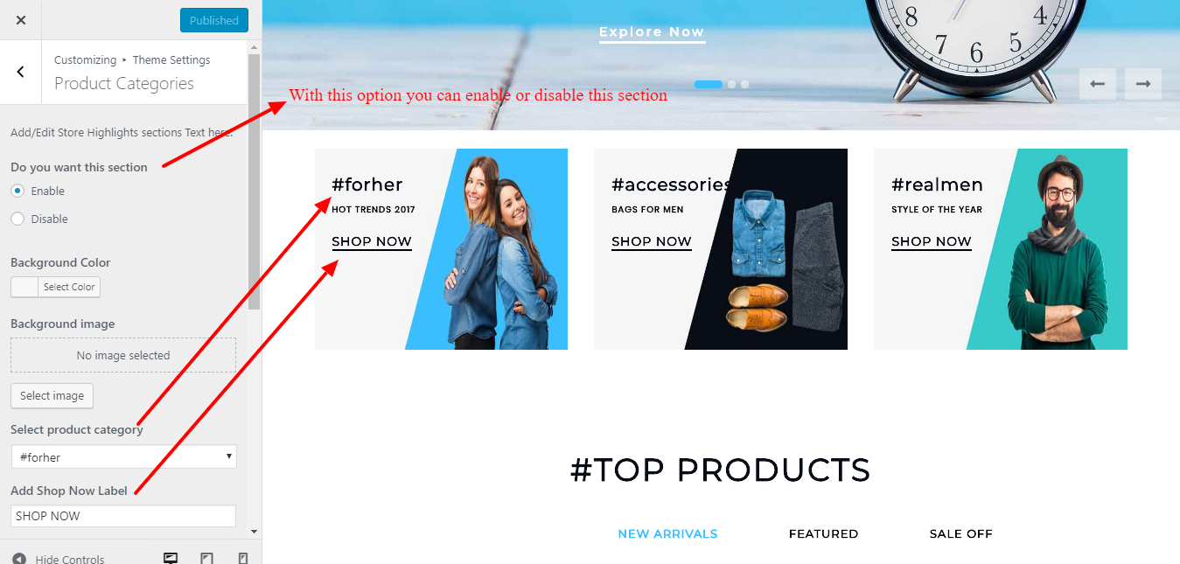Click the sidebar scroll up arrow
Screen dimensions: 1180x564
point(254,47)
